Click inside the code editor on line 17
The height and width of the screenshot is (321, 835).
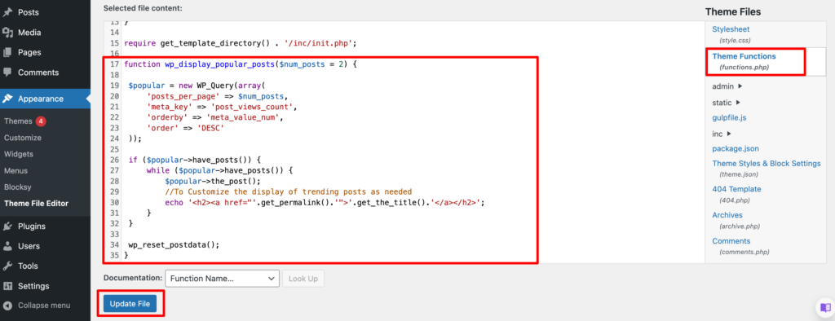(x=240, y=64)
